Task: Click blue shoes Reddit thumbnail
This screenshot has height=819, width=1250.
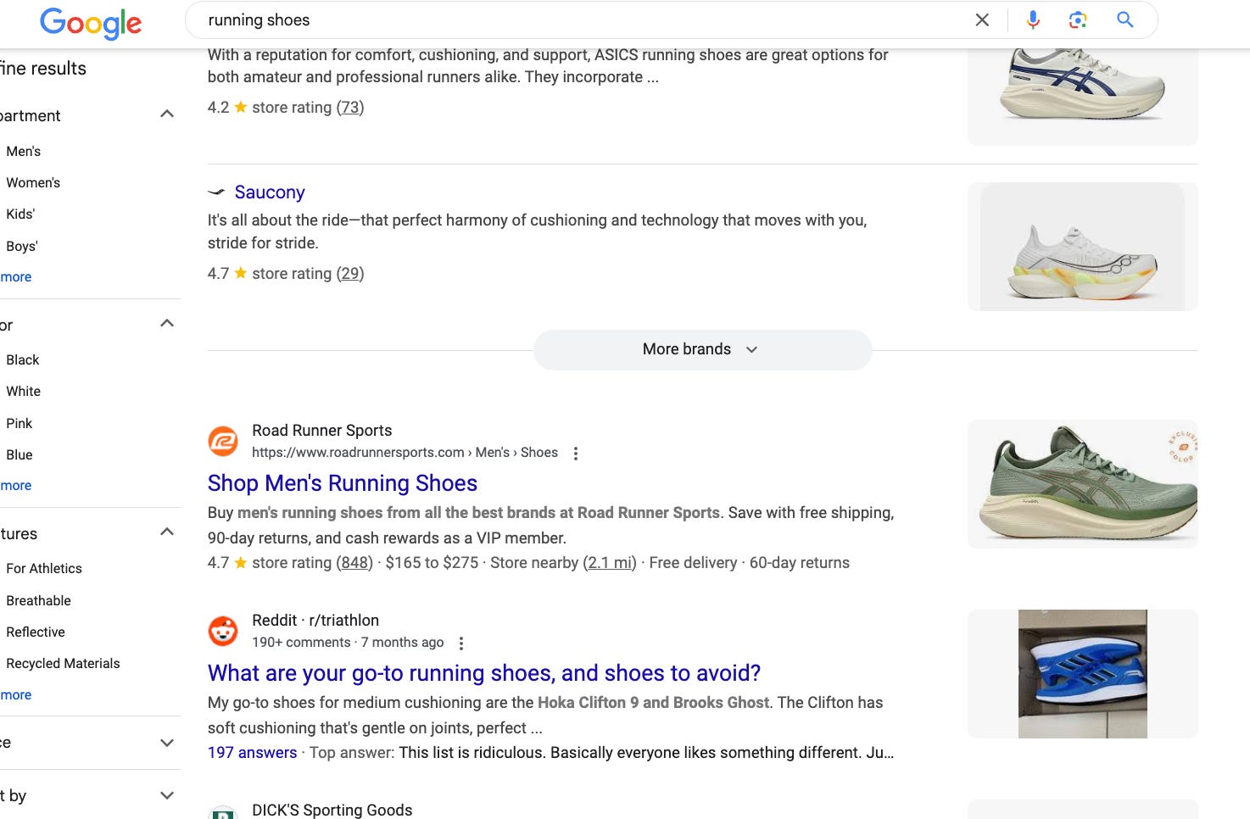Action: (1083, 674)
